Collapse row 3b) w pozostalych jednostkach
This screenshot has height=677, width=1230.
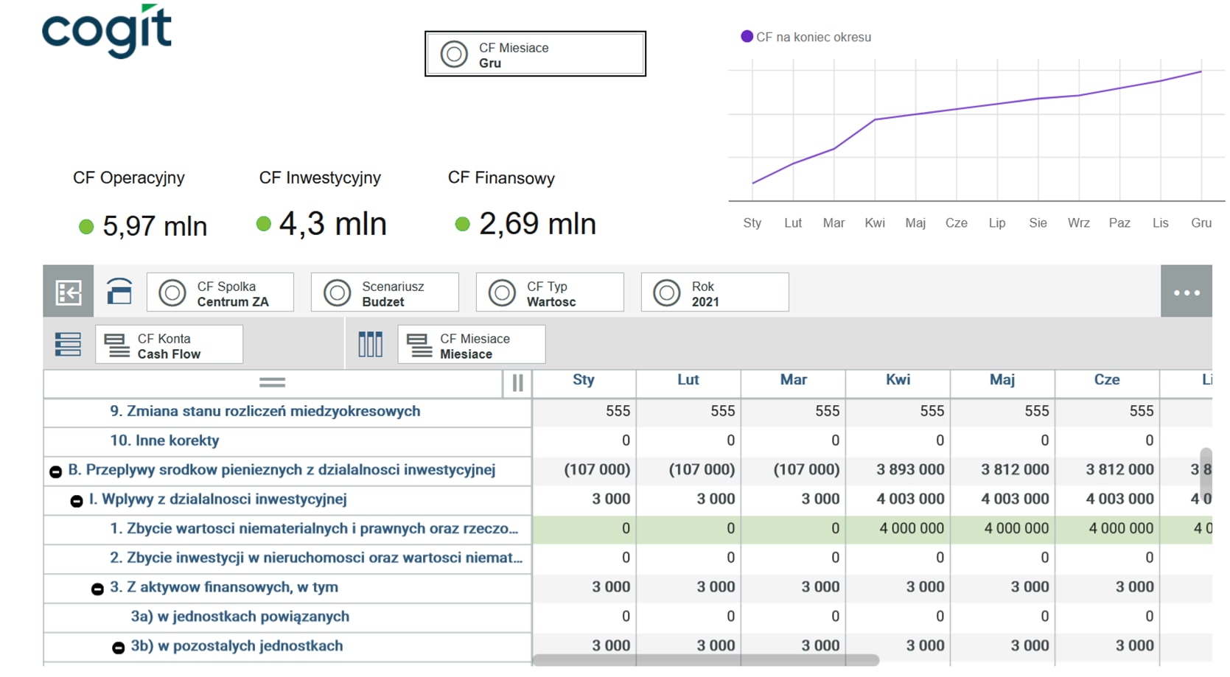pos(118,648)
